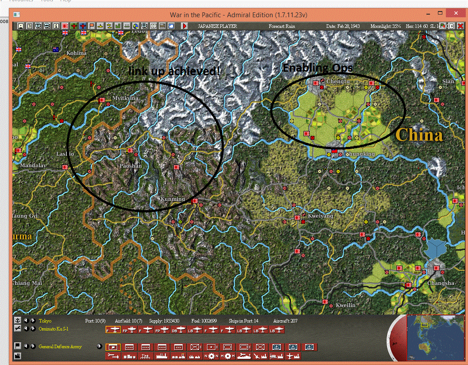Click the red aircraft on blue background icon

pos(83,26)
